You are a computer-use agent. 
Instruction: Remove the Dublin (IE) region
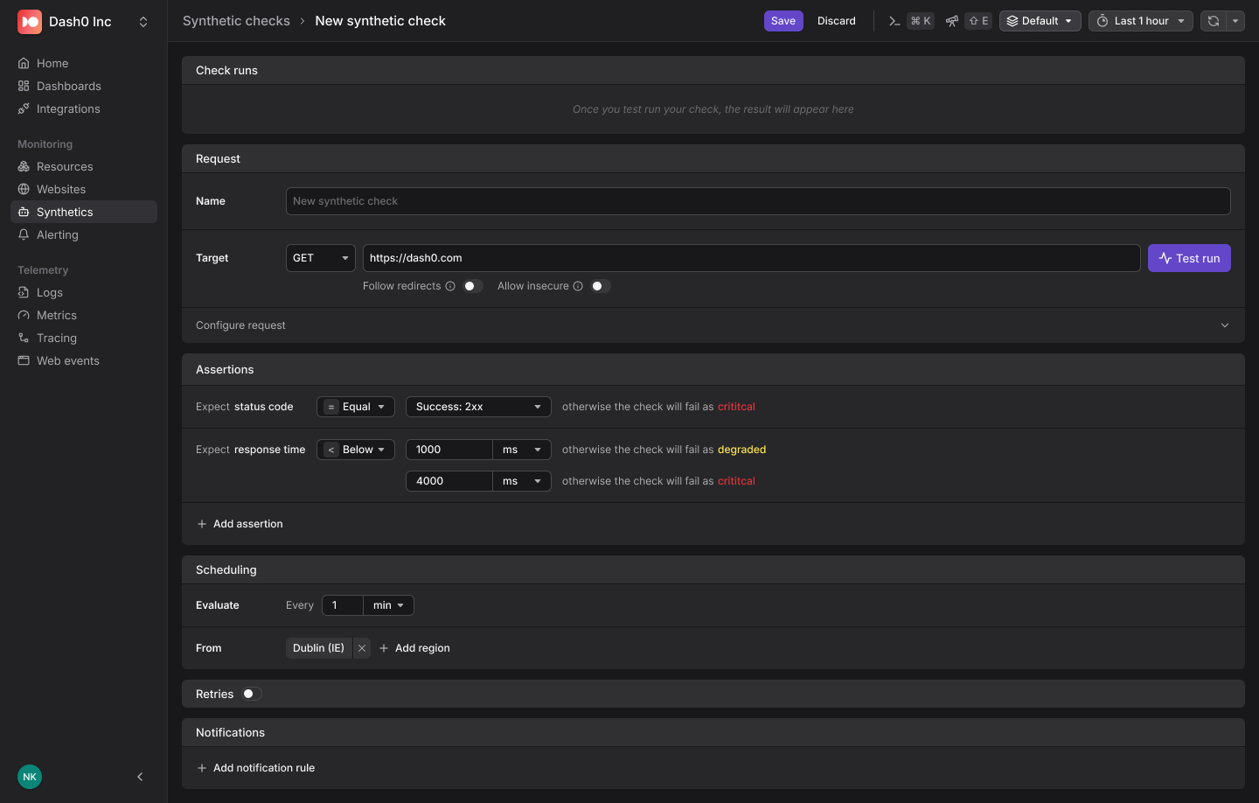coord(362,648)
